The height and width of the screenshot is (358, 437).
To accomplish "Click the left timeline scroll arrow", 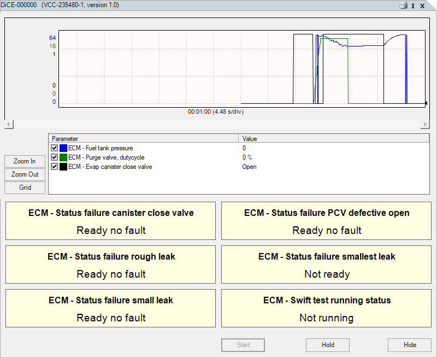I will 8,124.
